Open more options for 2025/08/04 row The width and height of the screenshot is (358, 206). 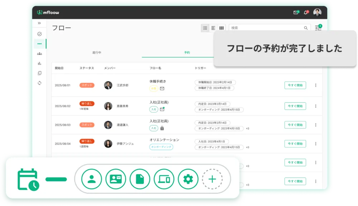point(316,144)
